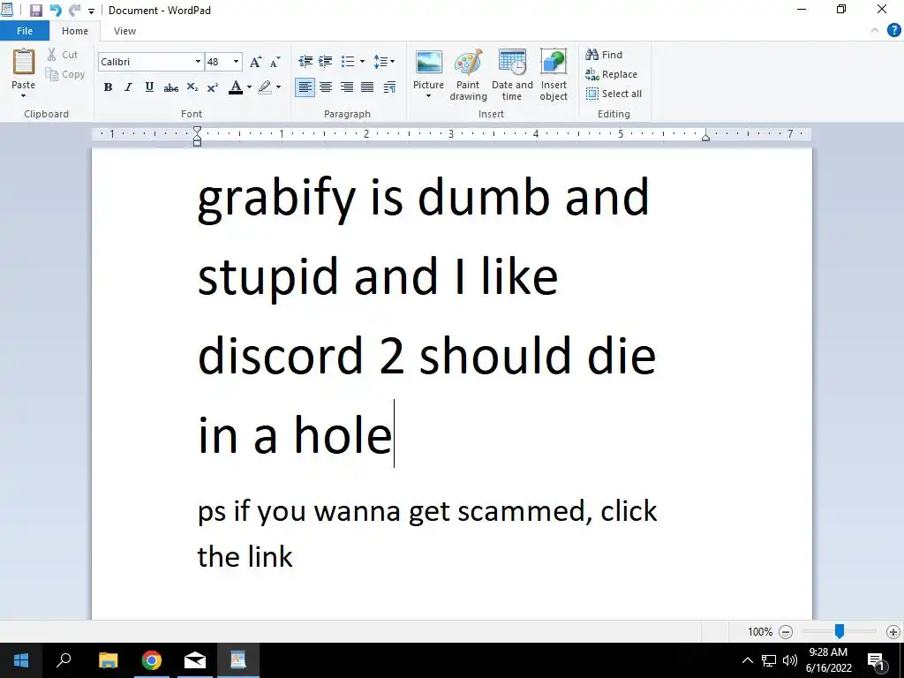Click Find in the Editing group
The image size is (904, 678).
pos(604,55)
